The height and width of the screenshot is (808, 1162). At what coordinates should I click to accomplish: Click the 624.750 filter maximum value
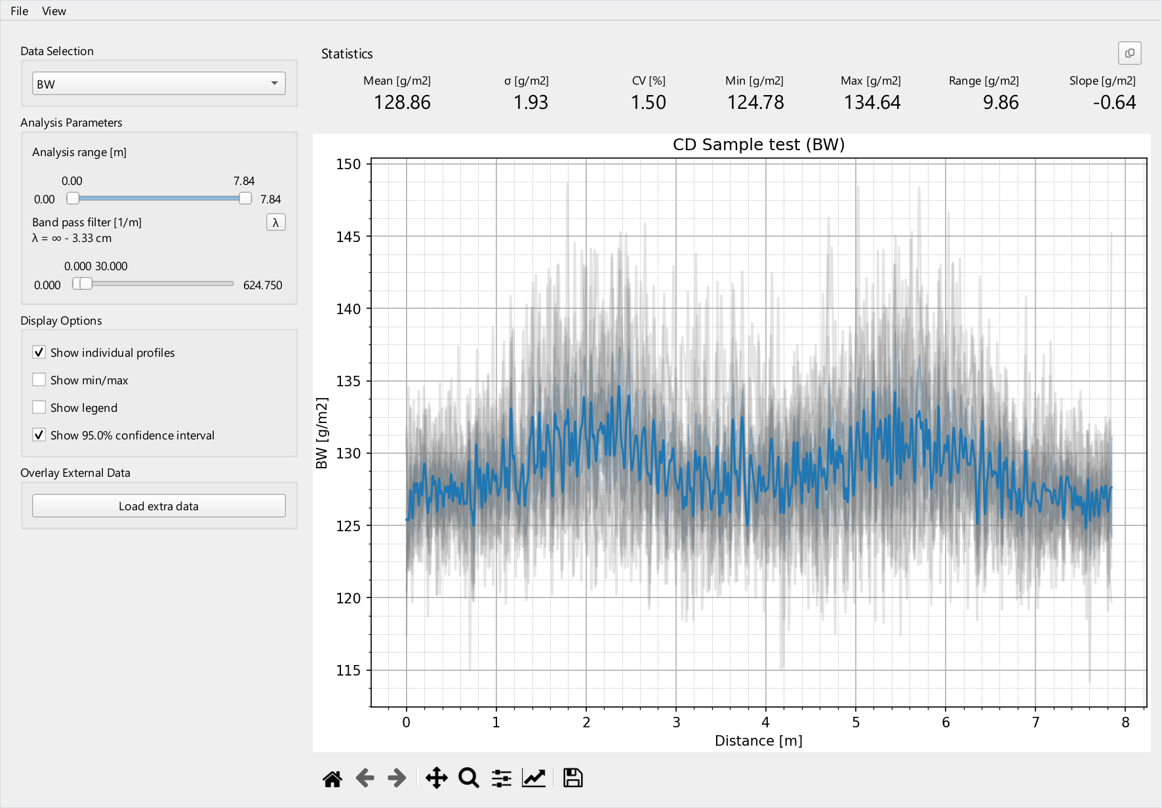(x=262, y=285)
